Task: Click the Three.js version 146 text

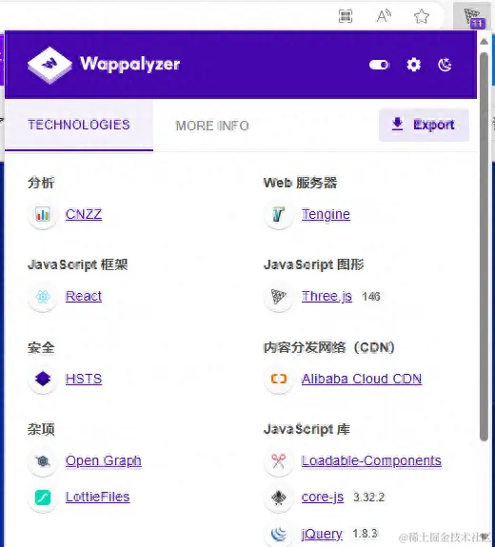Action: click(371, 297)
